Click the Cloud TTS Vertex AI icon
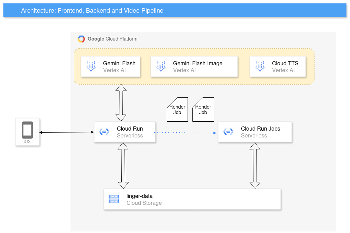Viewport: 350px width, 233px height. pos(260,66)
